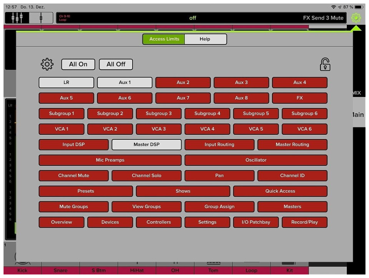Viewport: 369px width, 278px height.
Task: Tap the green settings gear icon
Action: tap(356, 18)
